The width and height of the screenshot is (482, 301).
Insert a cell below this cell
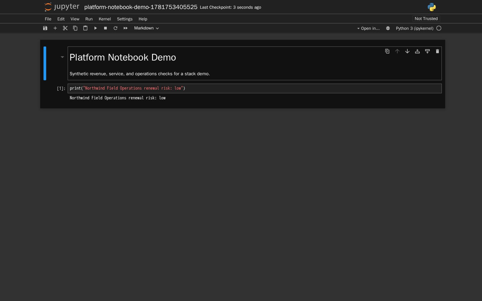pos(427,51)
